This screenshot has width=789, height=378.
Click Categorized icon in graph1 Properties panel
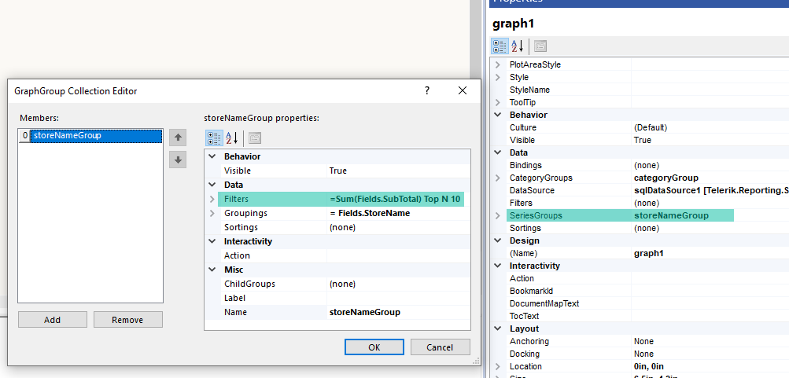(x=500, y=46)
